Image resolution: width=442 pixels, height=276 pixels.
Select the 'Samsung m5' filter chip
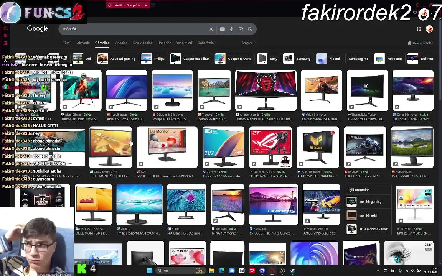coord(359,59)
